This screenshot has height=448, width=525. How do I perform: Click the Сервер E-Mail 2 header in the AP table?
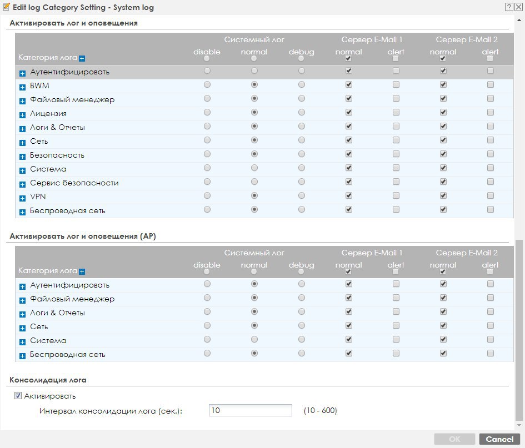pyautogui.click(x=467, y=253)
